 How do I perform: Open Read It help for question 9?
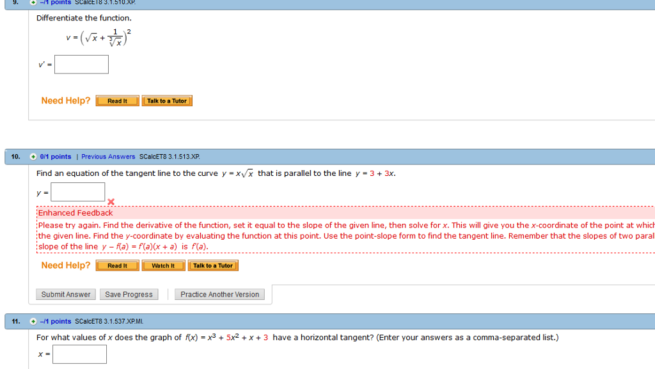point(117,100)
